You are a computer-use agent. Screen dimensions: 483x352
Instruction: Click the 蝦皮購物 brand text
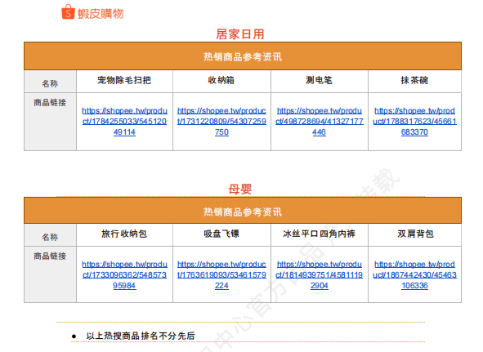click(101, 14)
